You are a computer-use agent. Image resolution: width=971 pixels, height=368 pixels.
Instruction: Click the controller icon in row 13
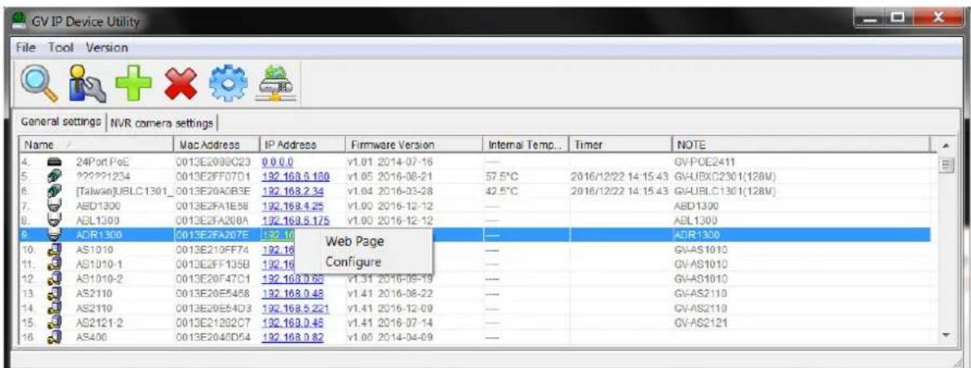pyautogui.click(x=55, y=294)
